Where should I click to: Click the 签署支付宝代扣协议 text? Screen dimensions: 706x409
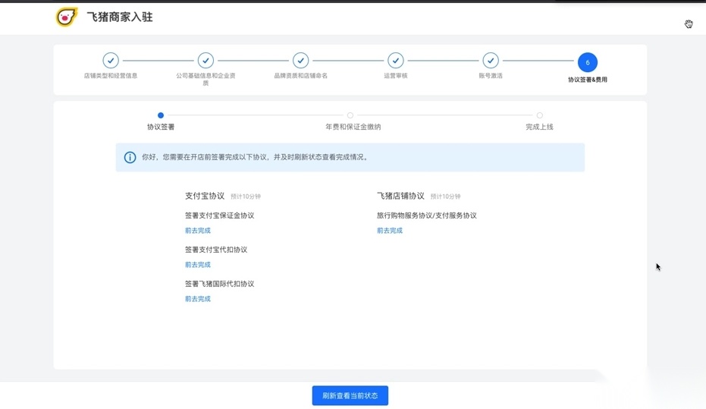[215, 250]
